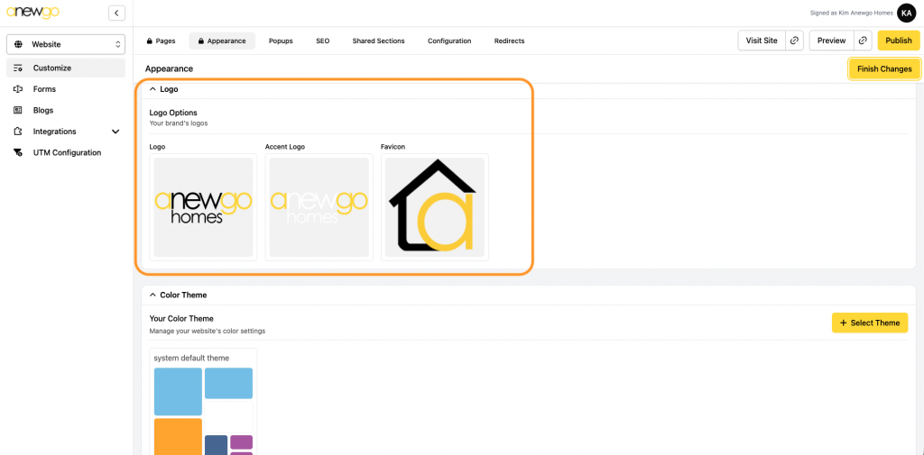Open the Website selector dropdown
924x455 pixels.
(x=68, y=44)
